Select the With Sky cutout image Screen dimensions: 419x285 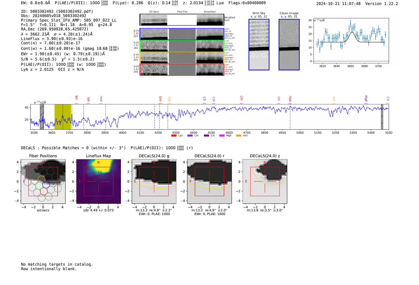(x=259, y=45)
